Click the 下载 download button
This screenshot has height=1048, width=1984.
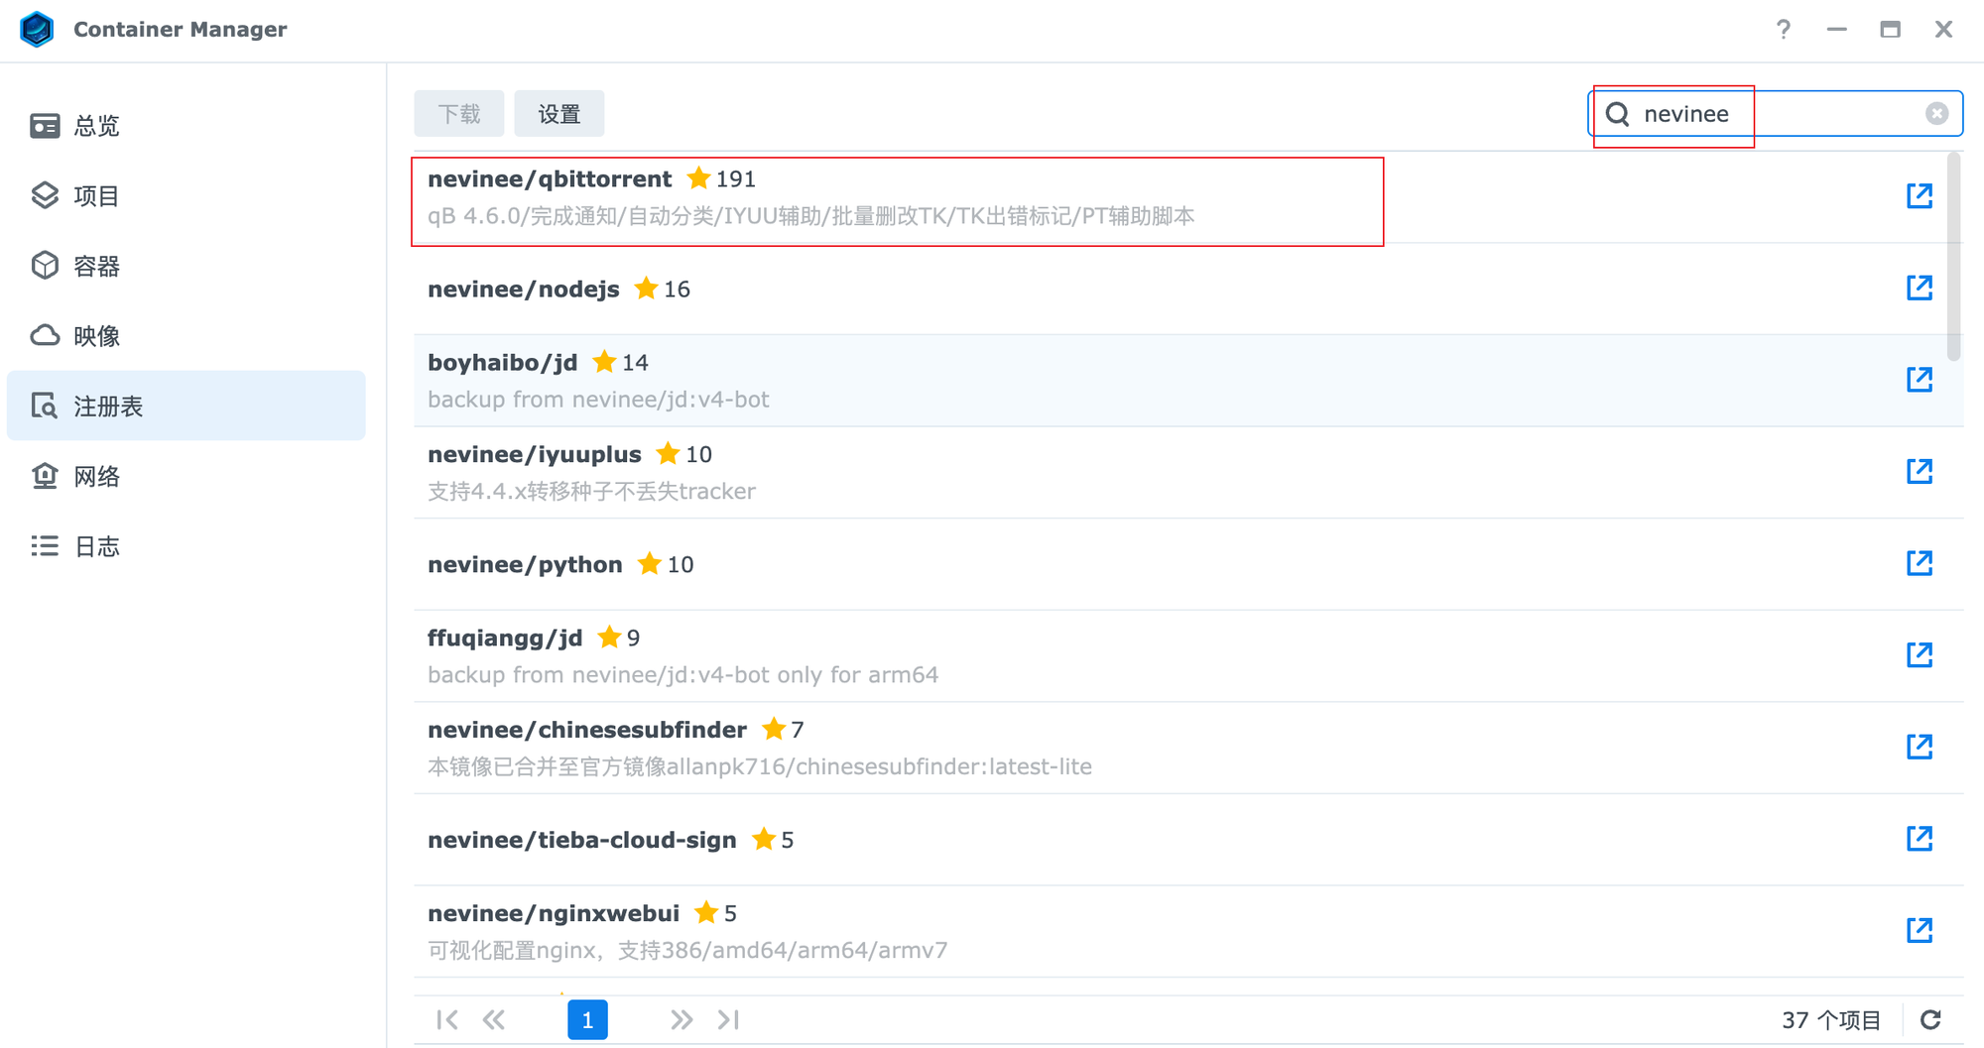point(458,114)
